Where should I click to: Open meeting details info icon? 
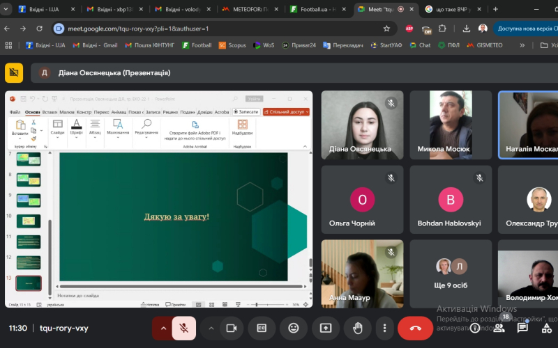(x=475, y=328)
